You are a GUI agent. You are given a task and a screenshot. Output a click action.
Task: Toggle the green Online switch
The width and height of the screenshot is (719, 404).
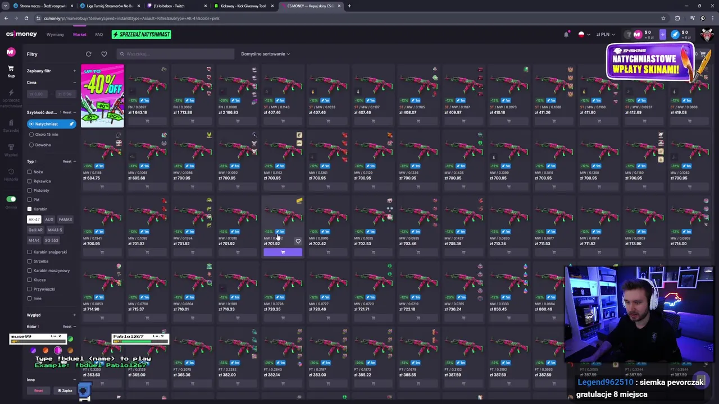[x=11, y=199]
